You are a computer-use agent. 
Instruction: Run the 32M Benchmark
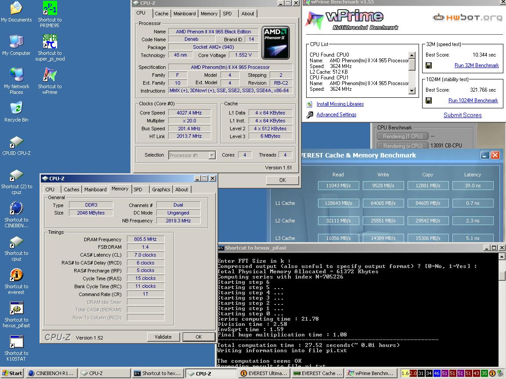477,65
